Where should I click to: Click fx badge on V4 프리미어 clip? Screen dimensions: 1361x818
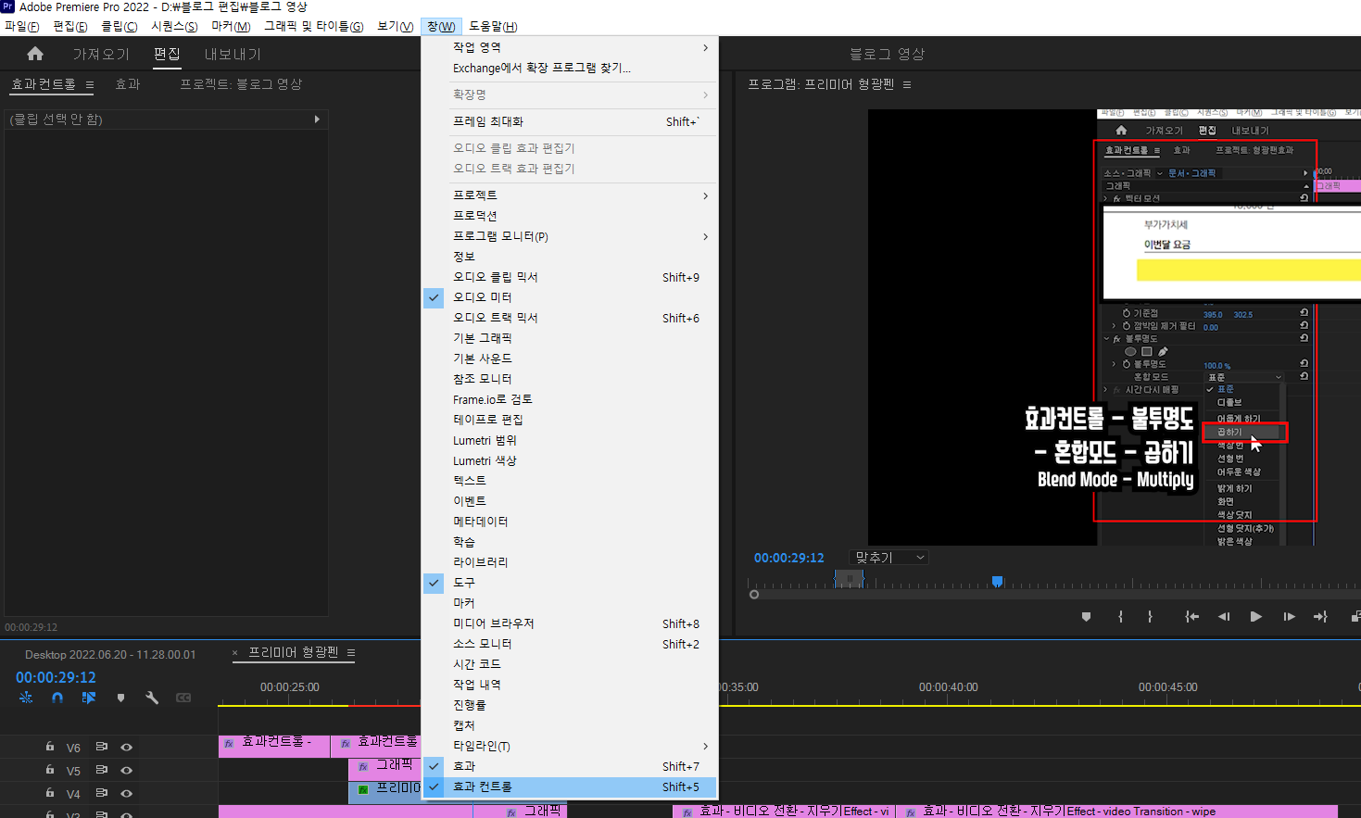363,789
